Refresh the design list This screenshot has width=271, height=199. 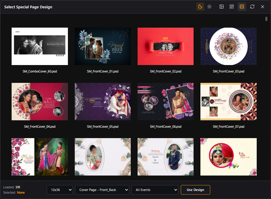point(252,7)
